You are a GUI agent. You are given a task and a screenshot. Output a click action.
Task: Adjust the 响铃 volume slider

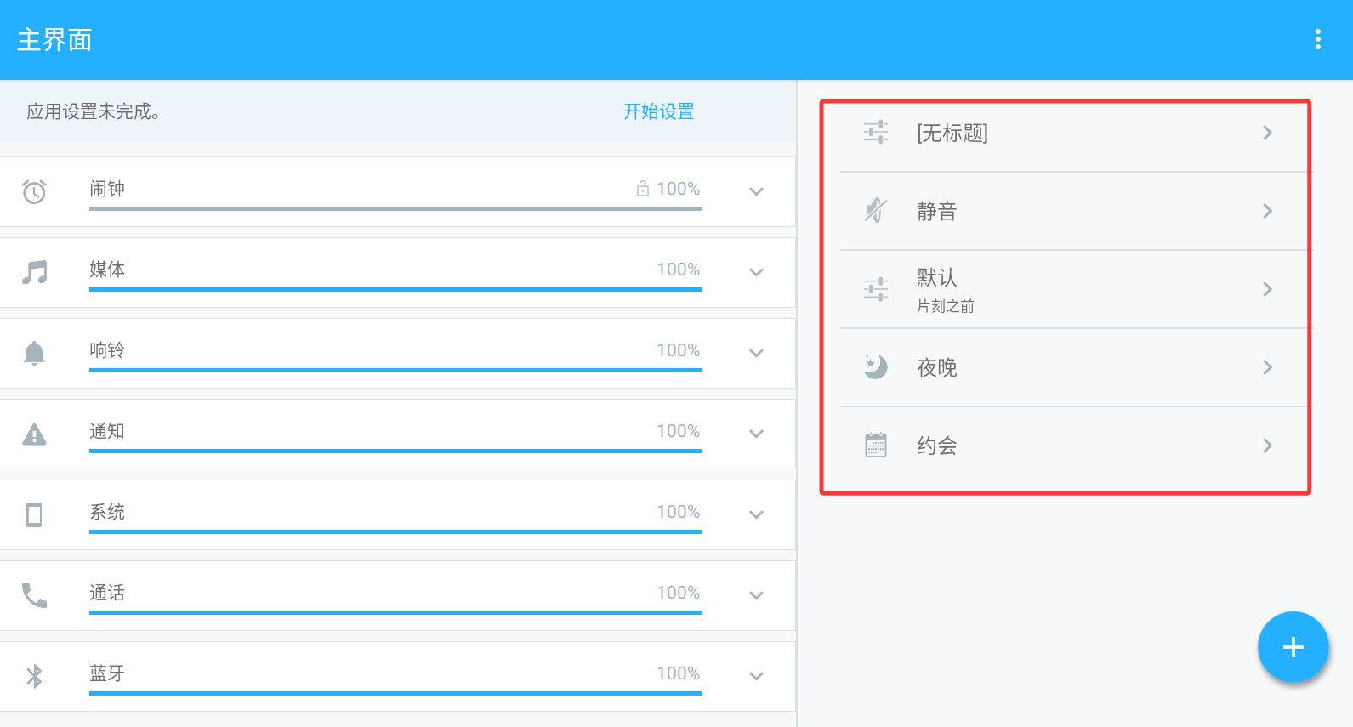pos(395,370)
